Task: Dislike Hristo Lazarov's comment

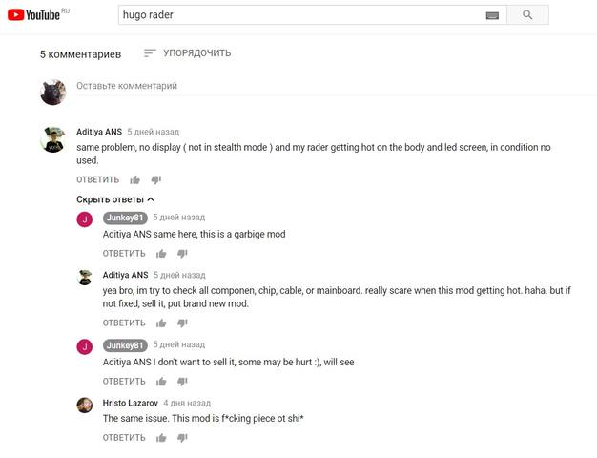Action: point(182,438)
